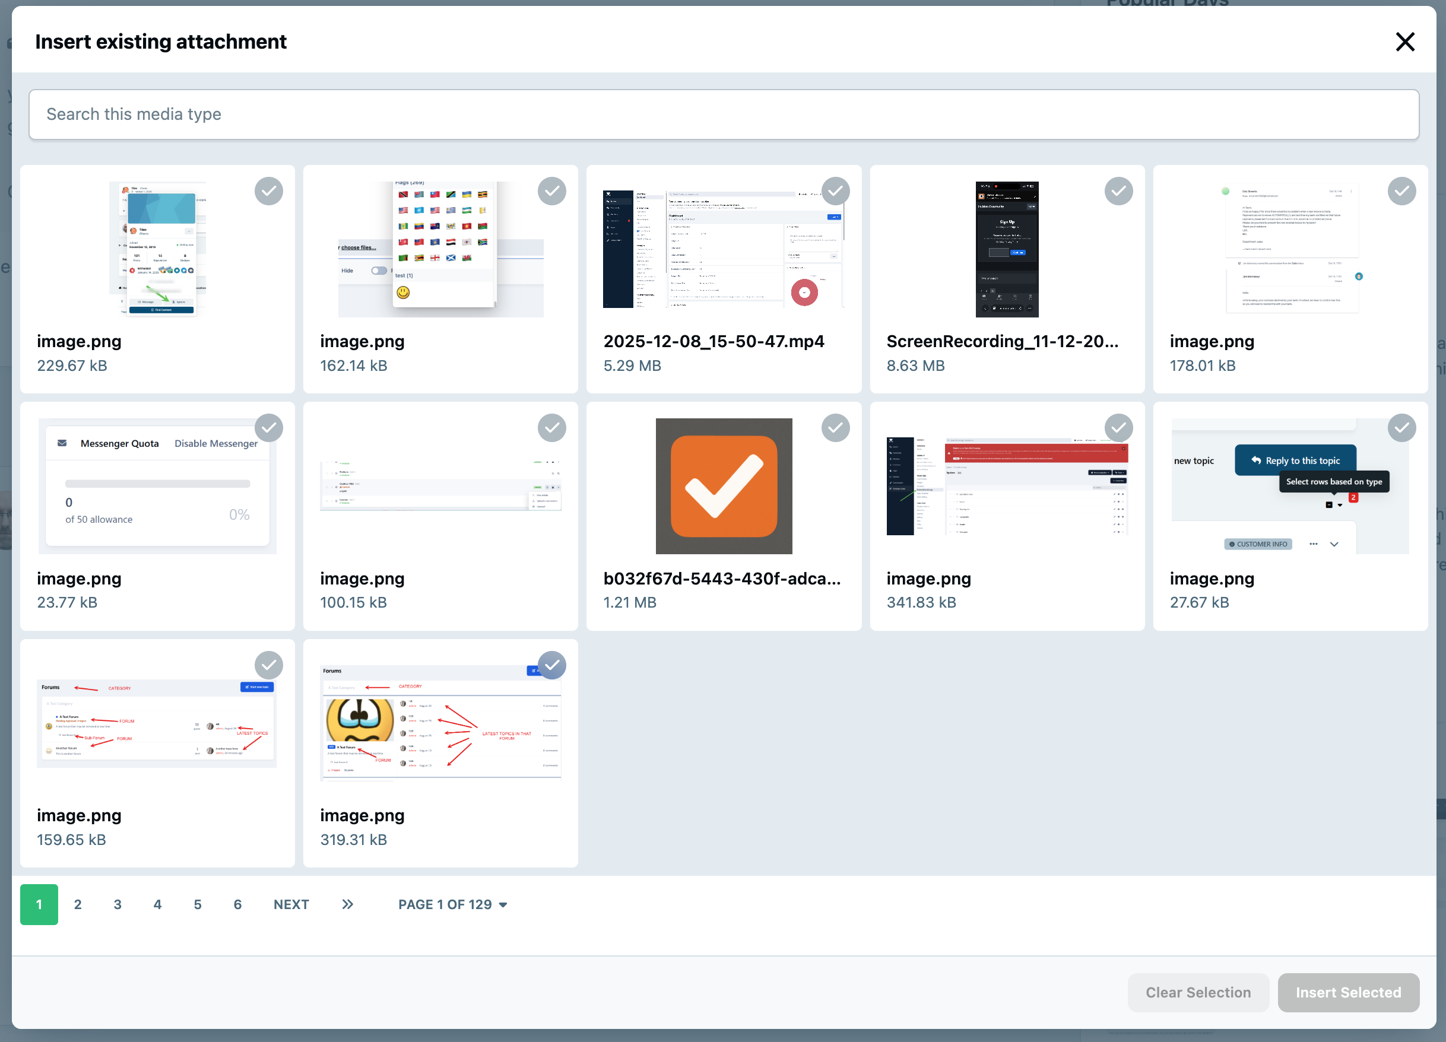This screenshot has height=1042, width=1446.
Task: Select checkmark on 162.14 kB flags image
Action: point(551,190)
